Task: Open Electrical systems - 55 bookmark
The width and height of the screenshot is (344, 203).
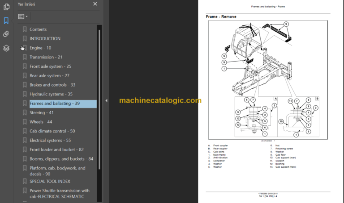Action: pyautogui.click(x=50, y=140)
